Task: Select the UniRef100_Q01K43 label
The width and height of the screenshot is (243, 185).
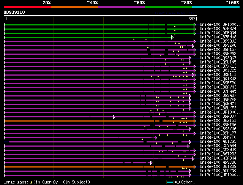Action: tap(218, 79)
